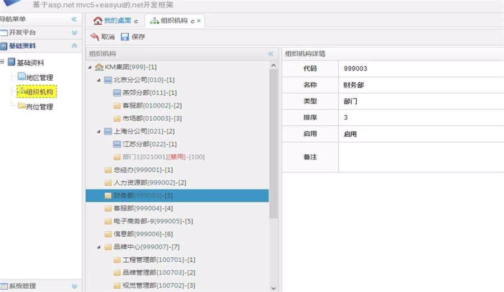
Task: Click the KM集团 house icon
Action: [x=99, y=67]
